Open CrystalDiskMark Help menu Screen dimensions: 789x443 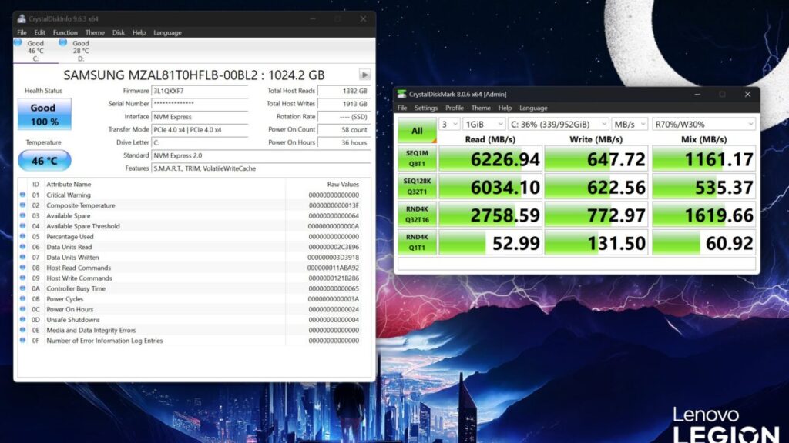(505, 108)
